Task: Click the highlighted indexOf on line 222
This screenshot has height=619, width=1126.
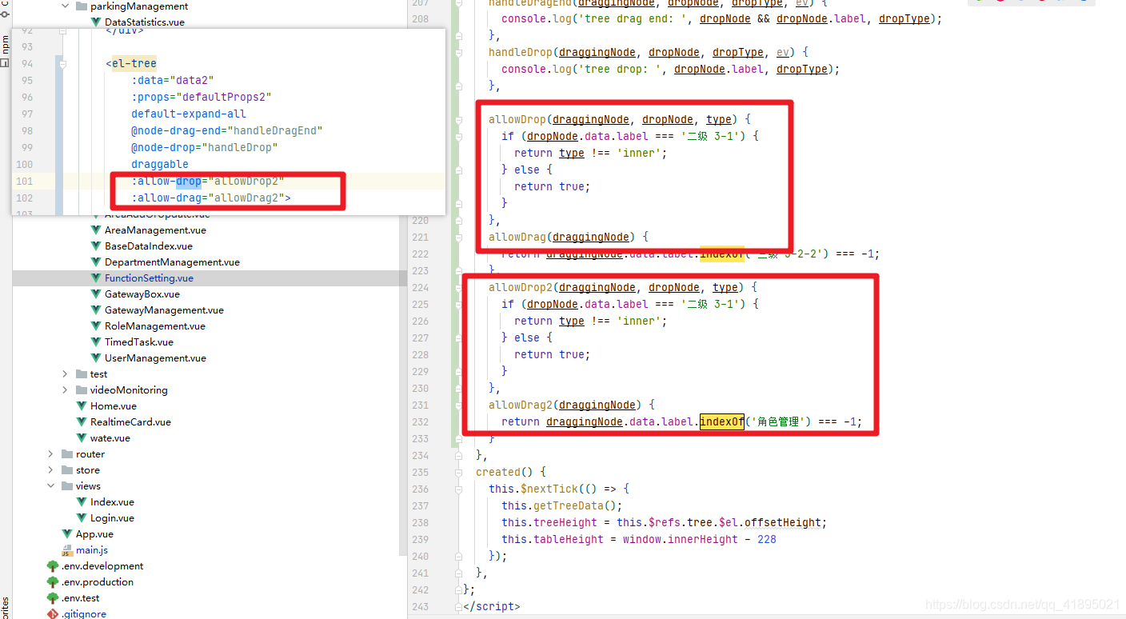Action: [722, 254]
